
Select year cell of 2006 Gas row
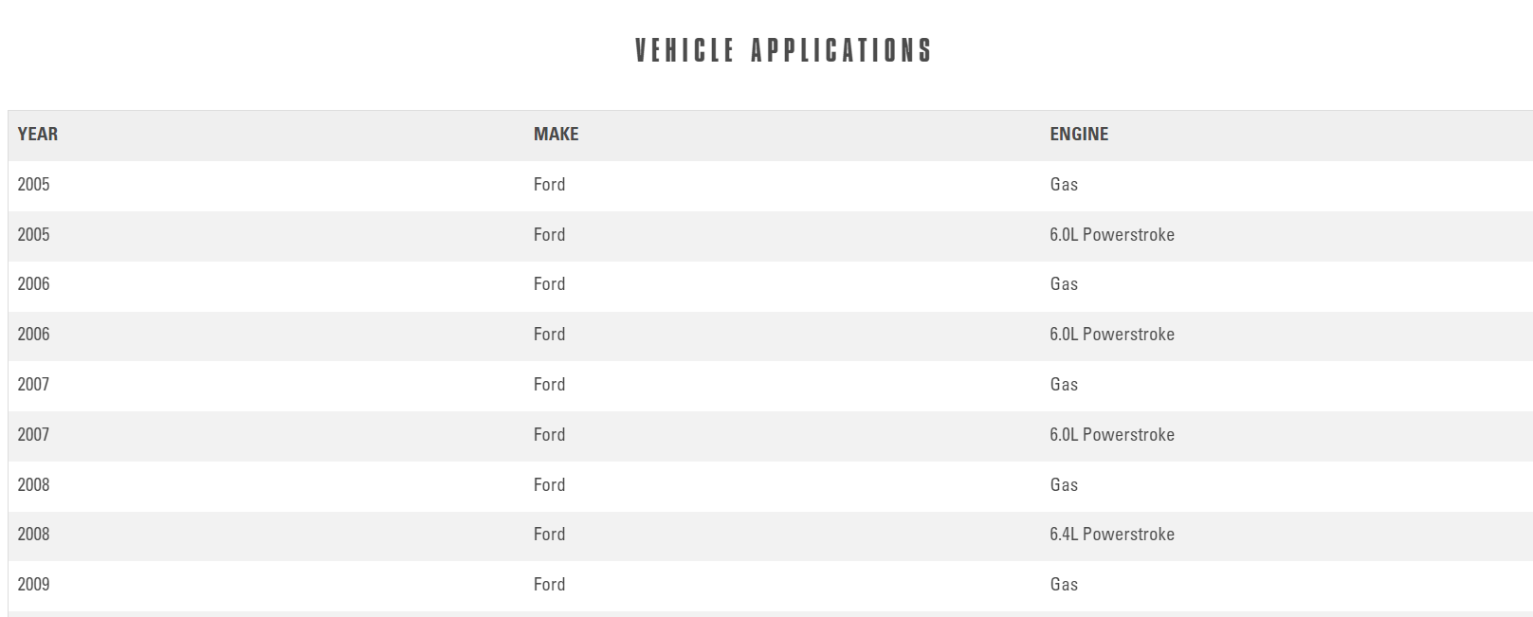coord(33,284)
